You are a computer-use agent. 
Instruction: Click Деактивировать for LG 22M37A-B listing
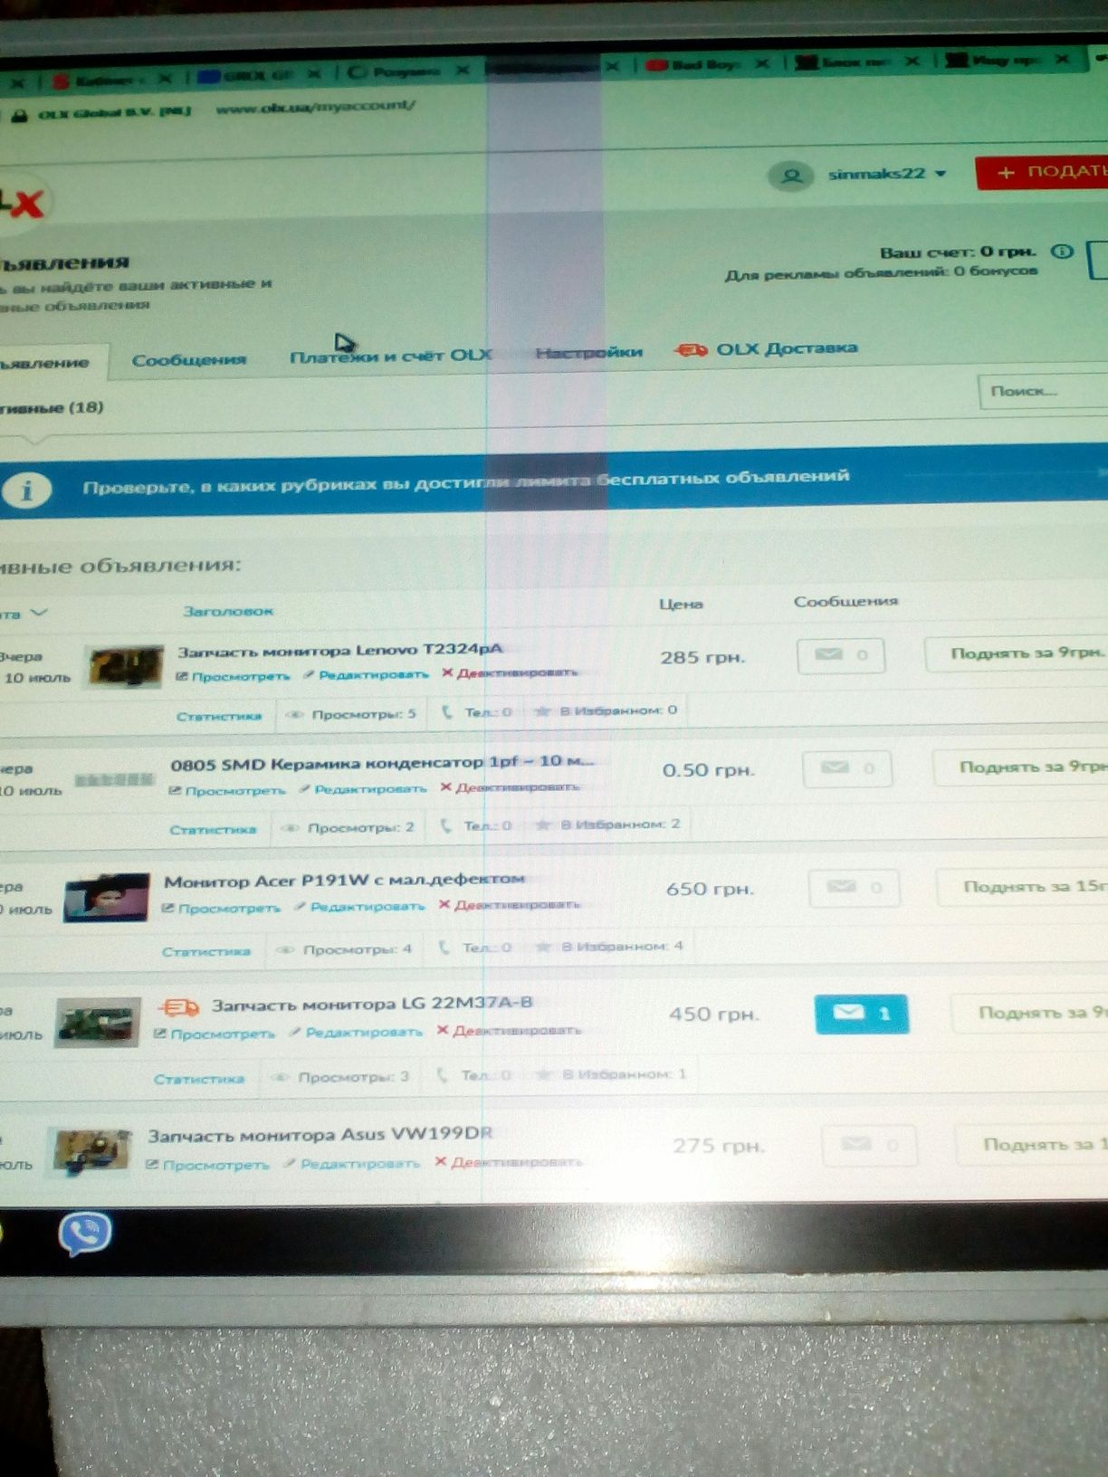tap(508, 1030)
